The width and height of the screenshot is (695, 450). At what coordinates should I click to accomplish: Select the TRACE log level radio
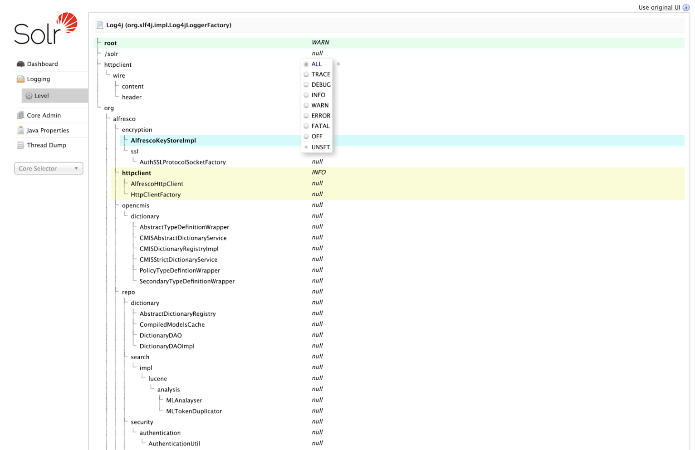pos(306,74)
